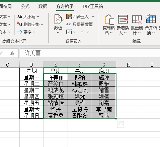Expand the 四舍五入 dropdown arrow

93,17
